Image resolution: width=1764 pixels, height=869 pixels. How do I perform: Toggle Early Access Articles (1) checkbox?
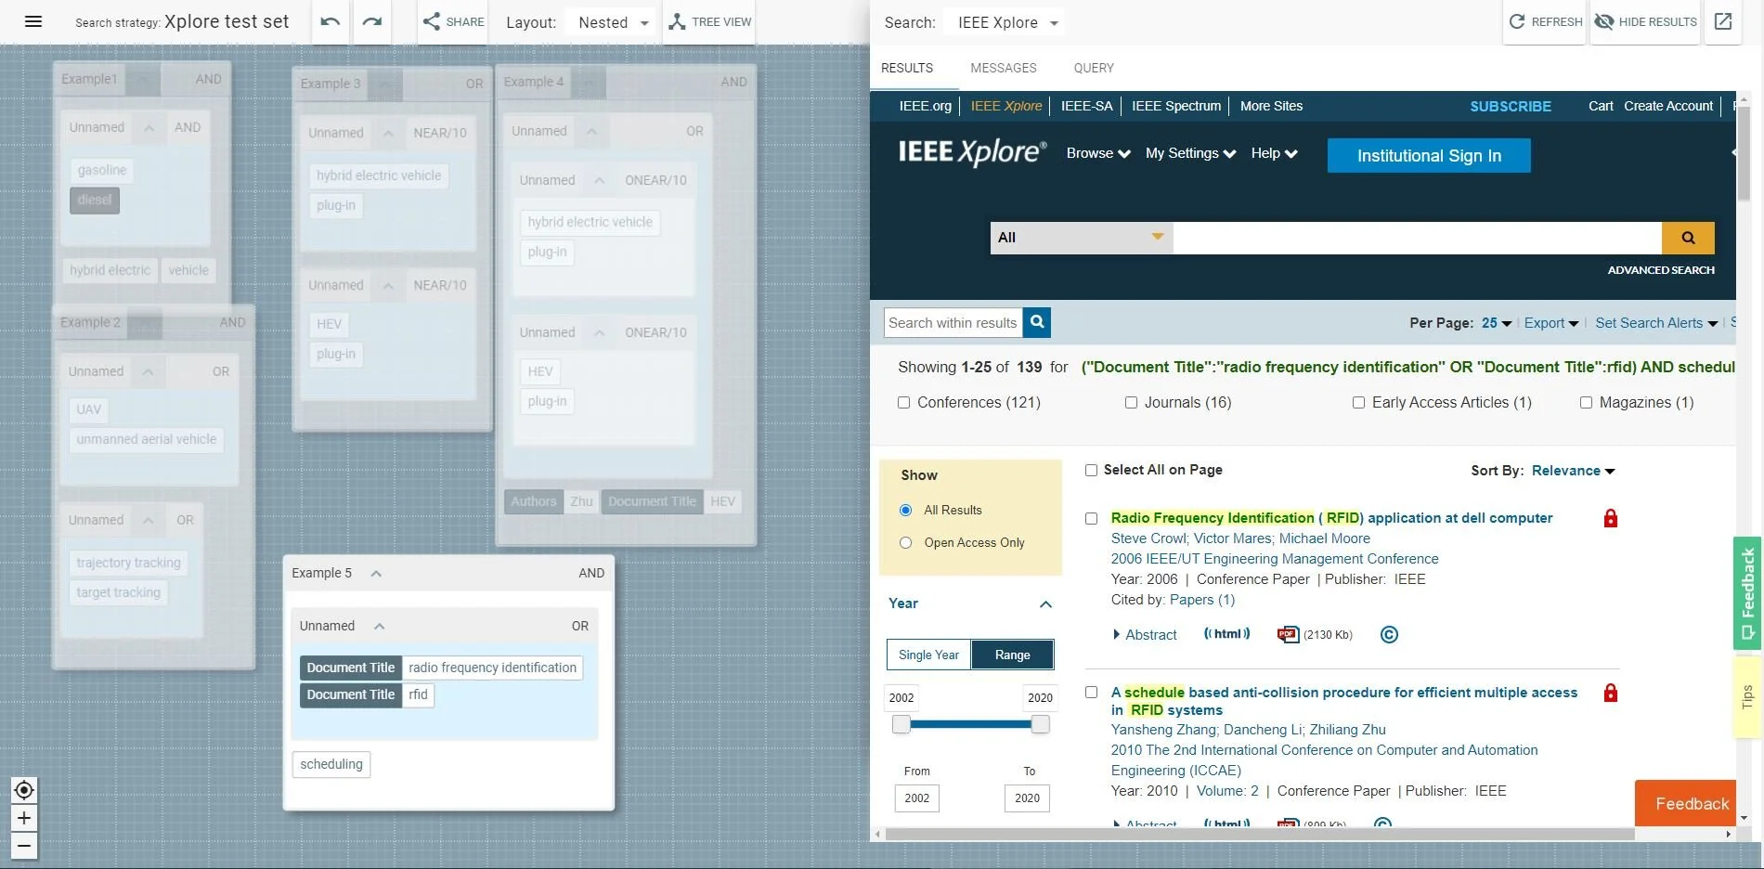[x=1358, y=403]
